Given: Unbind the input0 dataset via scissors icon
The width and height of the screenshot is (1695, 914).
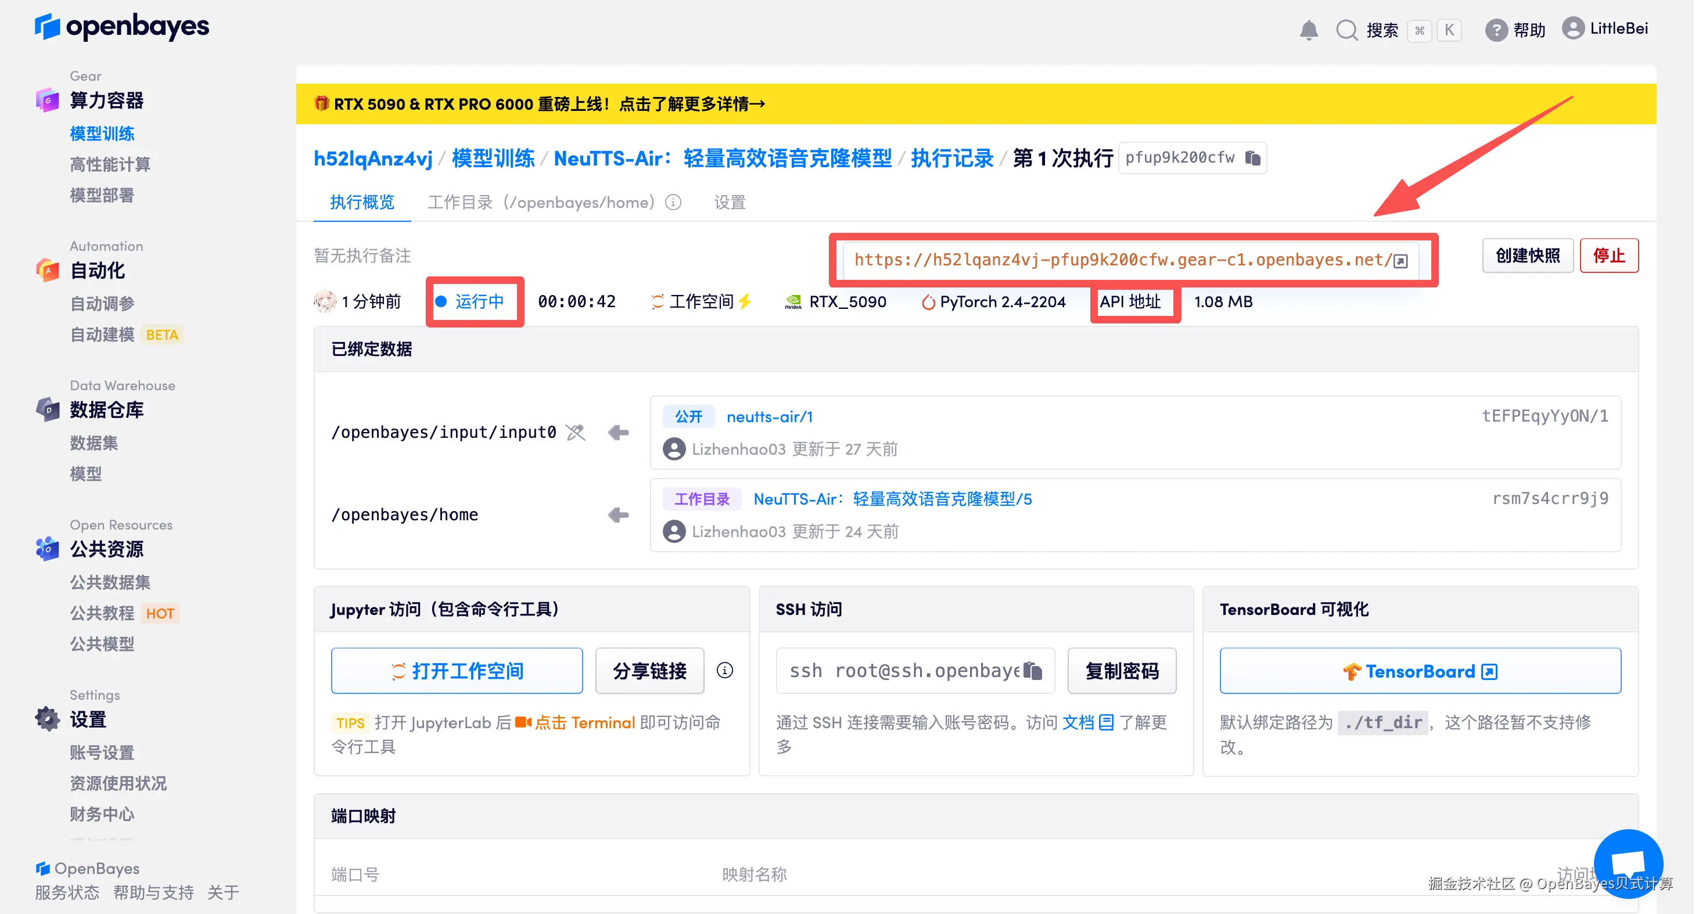Looking at the screenshot, I should (575, 432).
